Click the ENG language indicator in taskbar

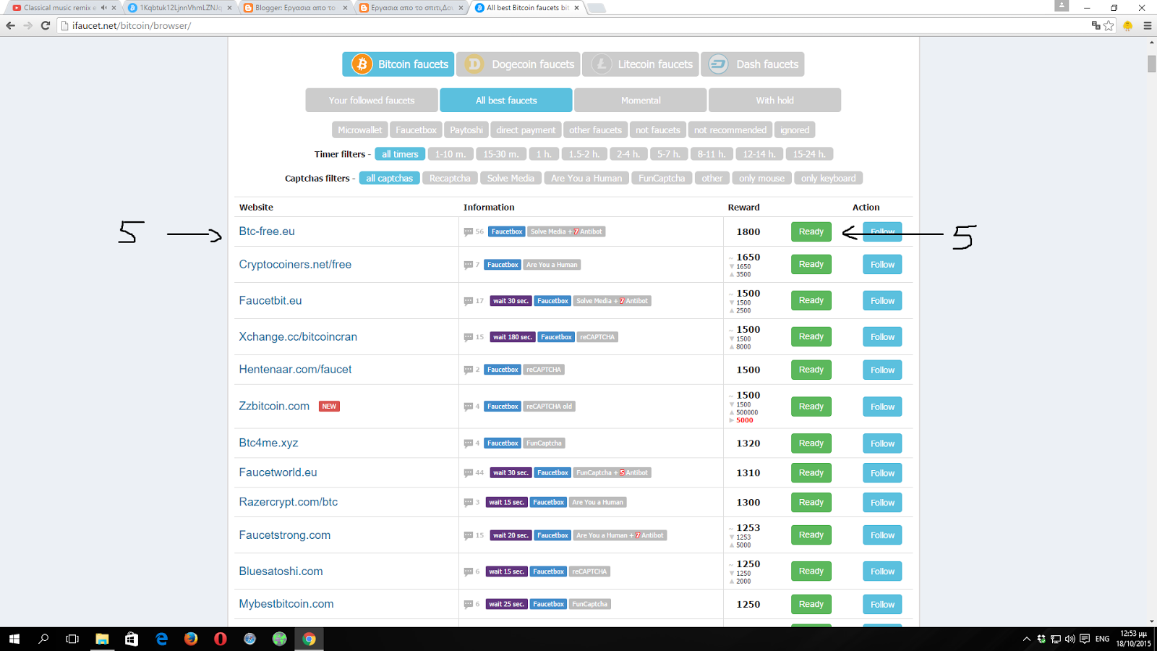coord(1102,639)
